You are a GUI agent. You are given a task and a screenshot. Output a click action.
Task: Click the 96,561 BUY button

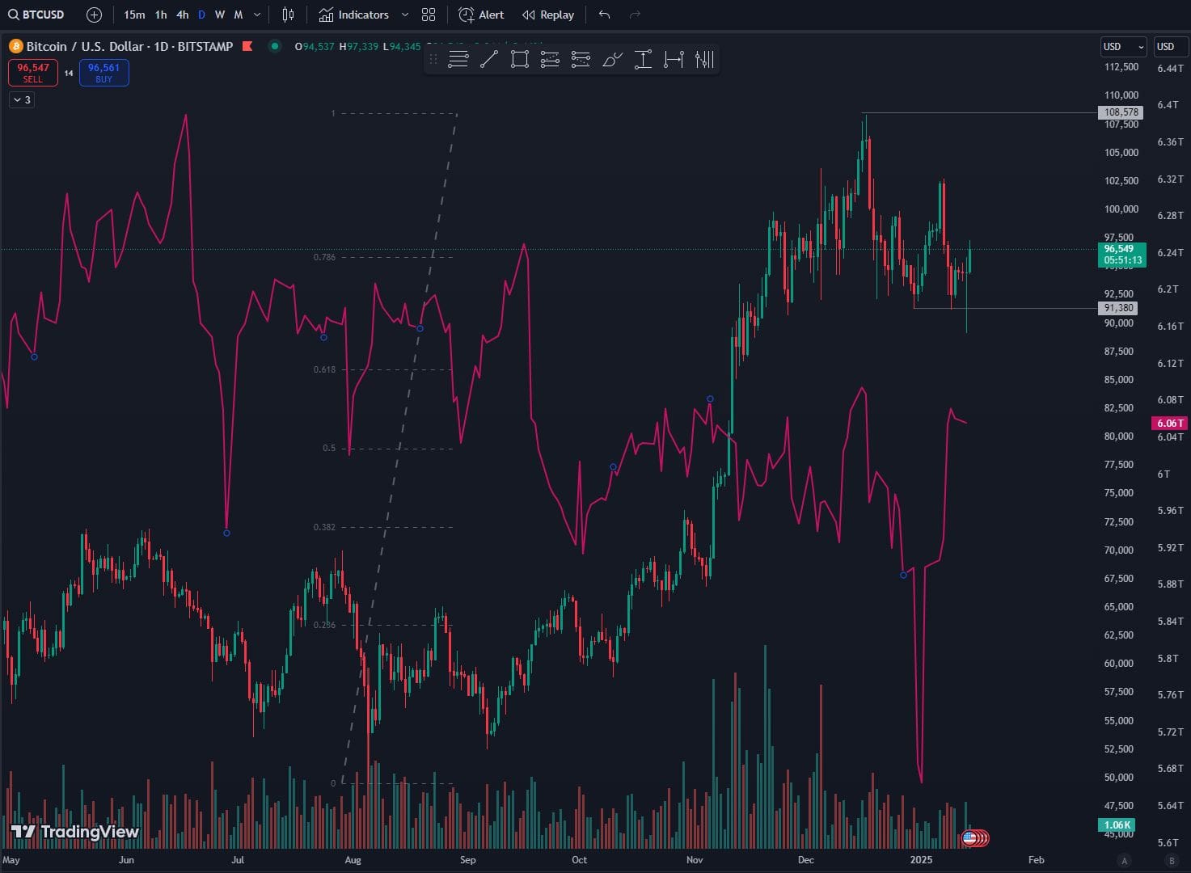tap(104, 73)
